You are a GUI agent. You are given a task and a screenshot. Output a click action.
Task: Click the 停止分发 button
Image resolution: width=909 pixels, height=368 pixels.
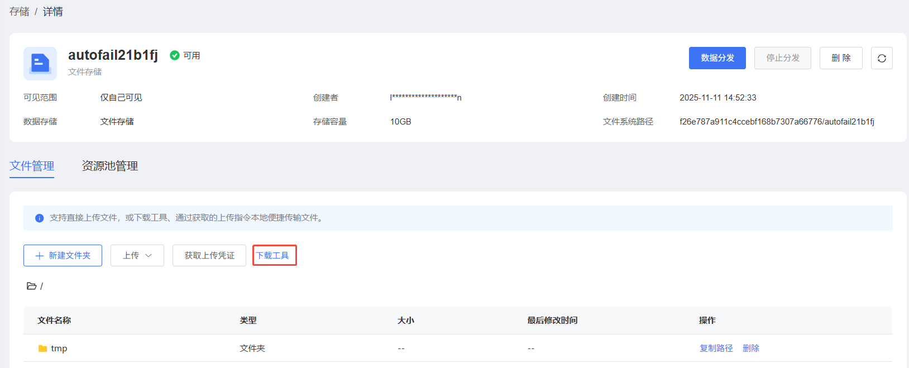click(783, 58)
